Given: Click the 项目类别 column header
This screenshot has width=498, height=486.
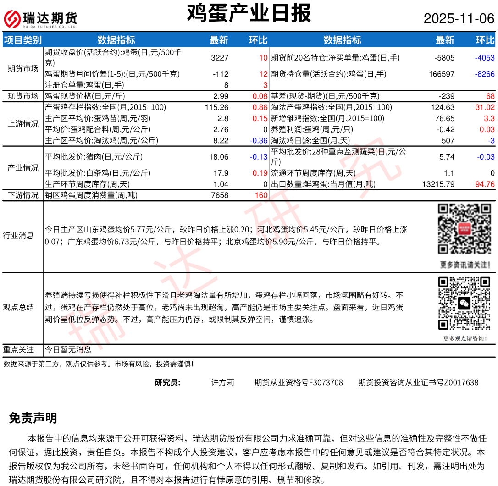Looking at the screenshot, I should 22,40.
